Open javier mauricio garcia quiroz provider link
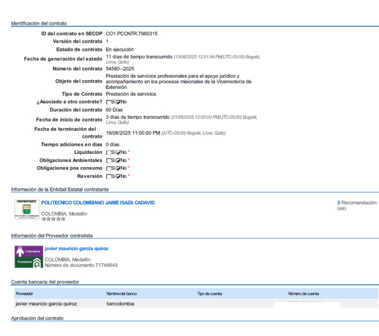The width and height of the screenshot is (379, 336). coord(77,248)
